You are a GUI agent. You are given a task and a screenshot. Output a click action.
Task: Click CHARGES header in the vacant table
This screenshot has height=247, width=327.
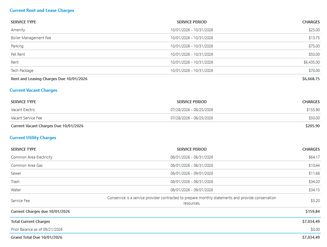click(311, 102)
